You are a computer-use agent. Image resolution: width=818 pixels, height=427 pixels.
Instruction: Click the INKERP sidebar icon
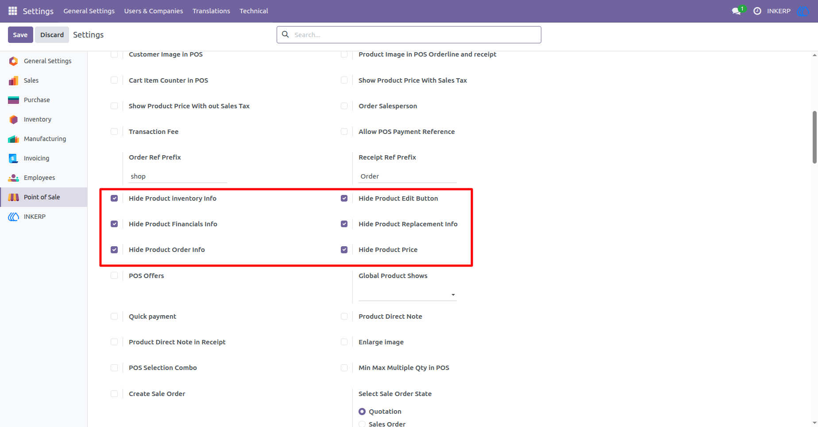(14, 217)
